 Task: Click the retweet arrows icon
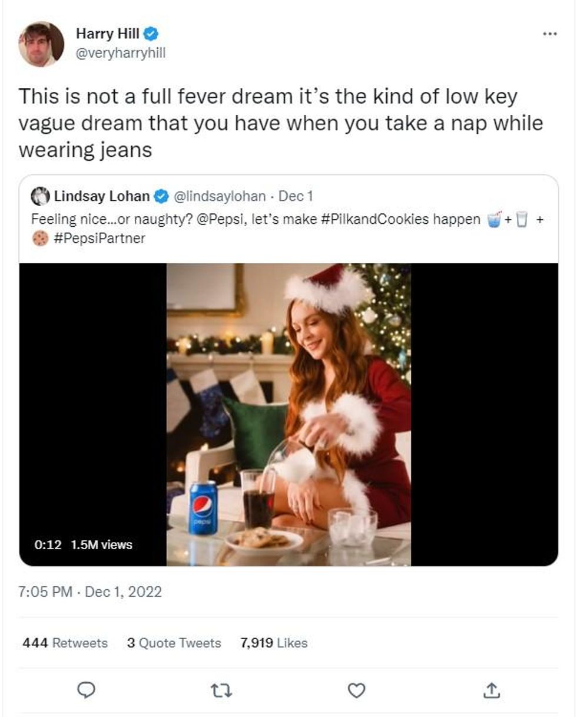pos(223,690)
